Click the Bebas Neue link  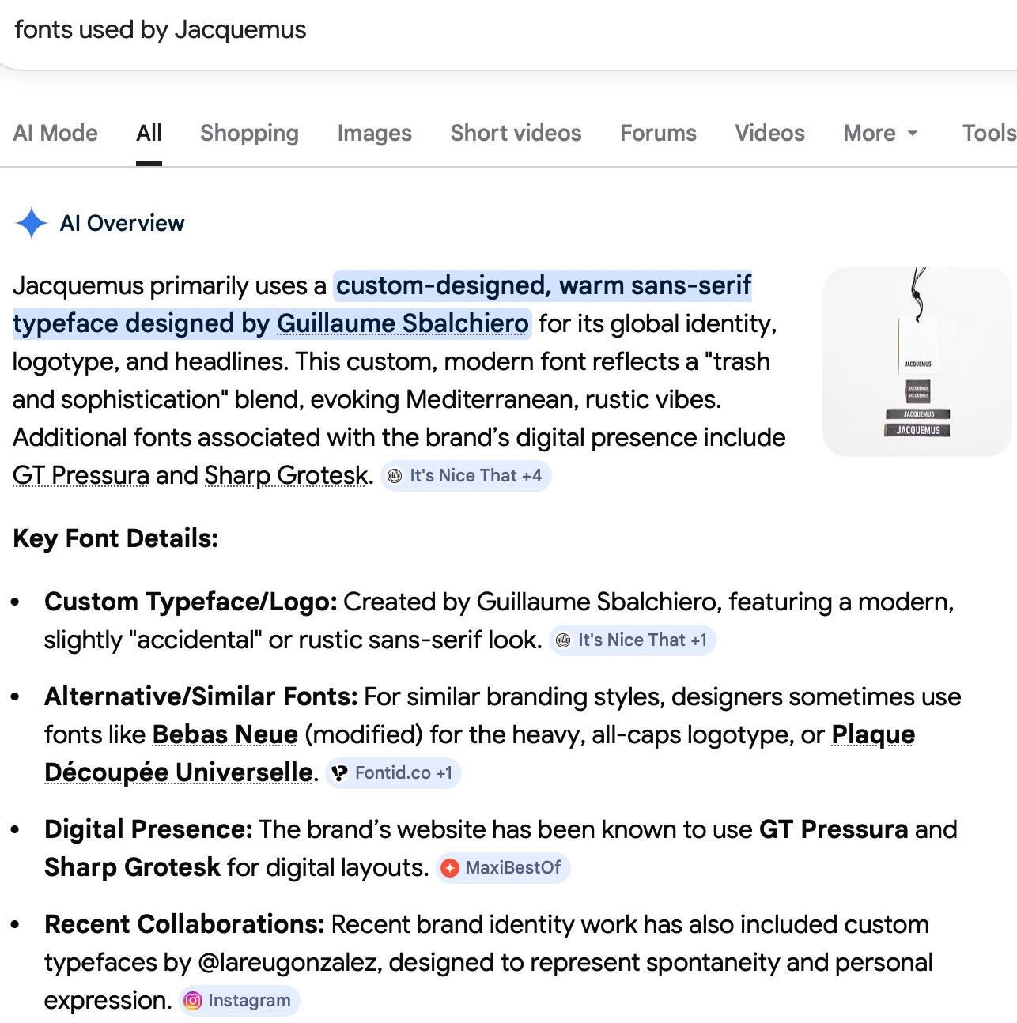(x=225, y=734)
